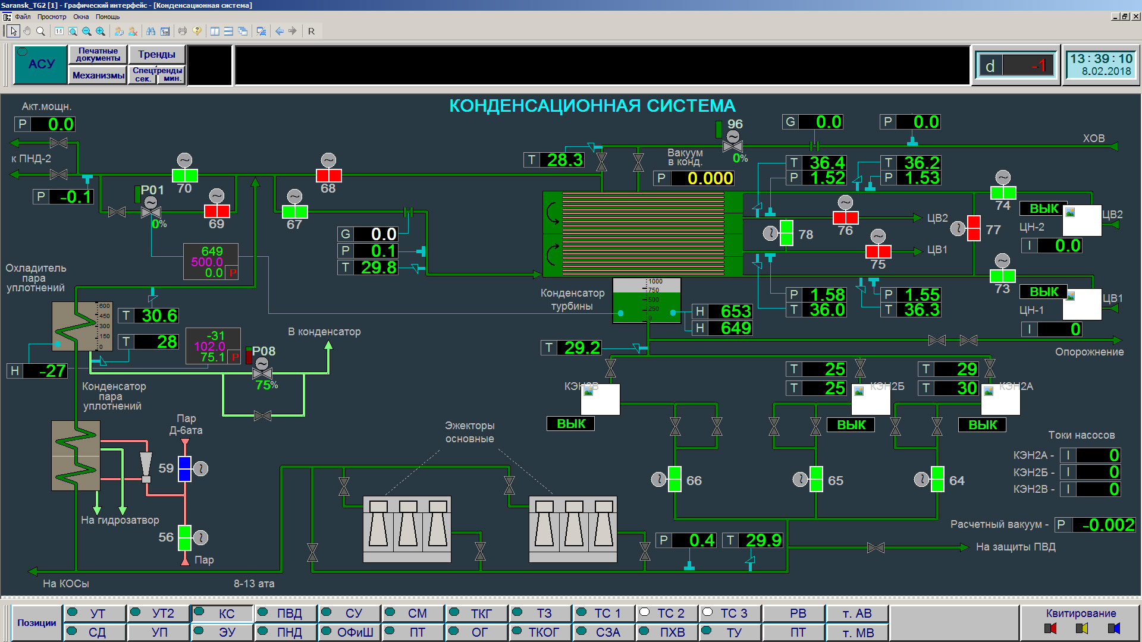Go forward with grey right arrow
Screen dimensions: 1142x642
pos(293,31)
